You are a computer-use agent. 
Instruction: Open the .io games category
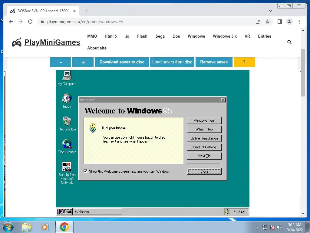127,36
